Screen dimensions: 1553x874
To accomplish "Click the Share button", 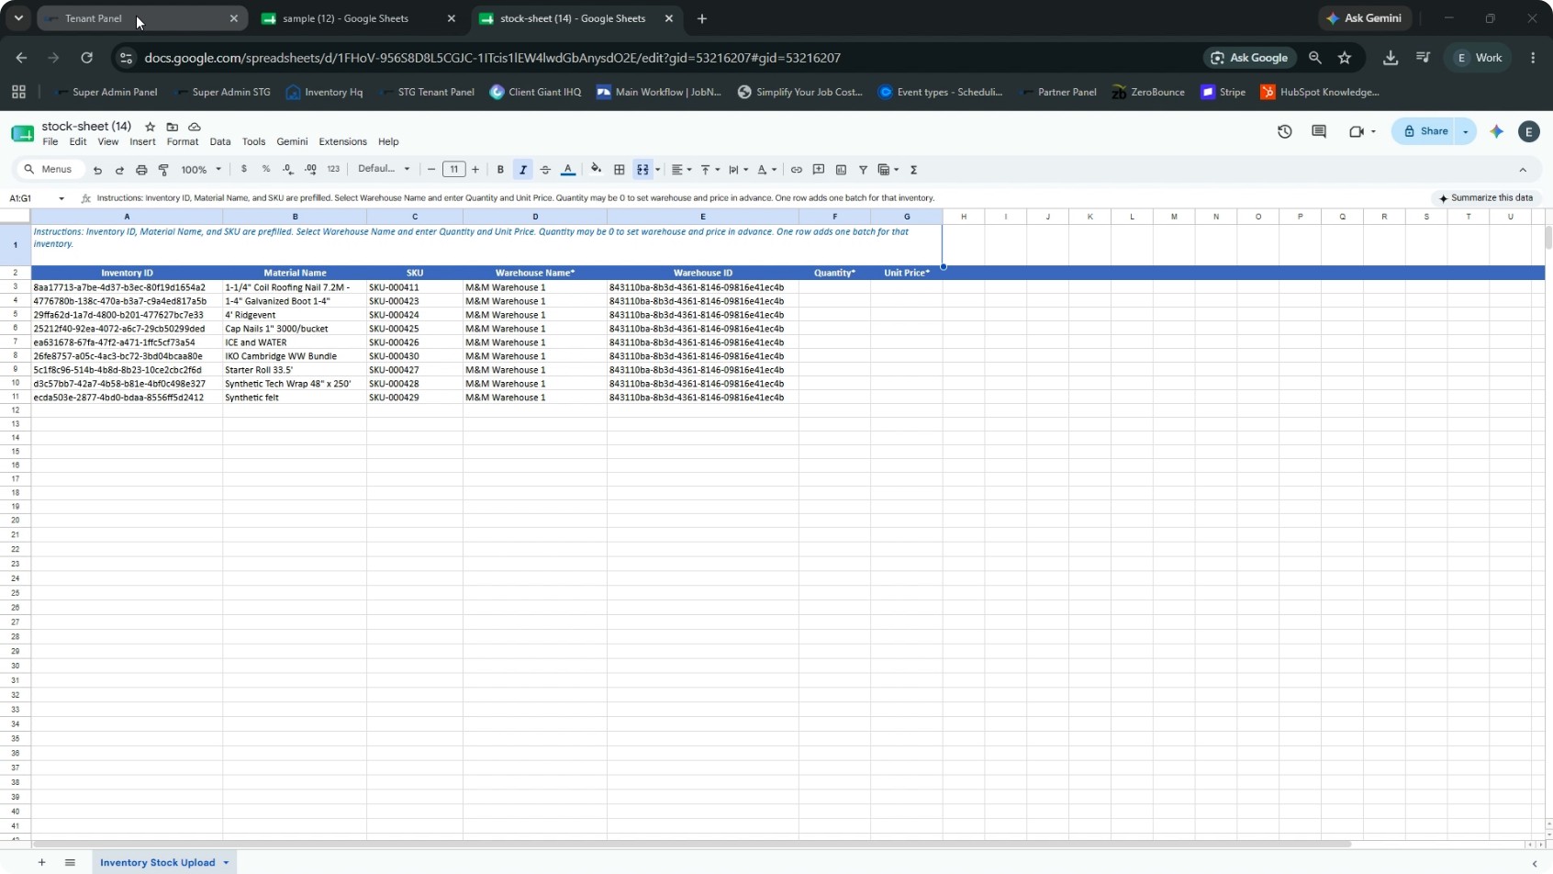I will [x=1425, y=131].
